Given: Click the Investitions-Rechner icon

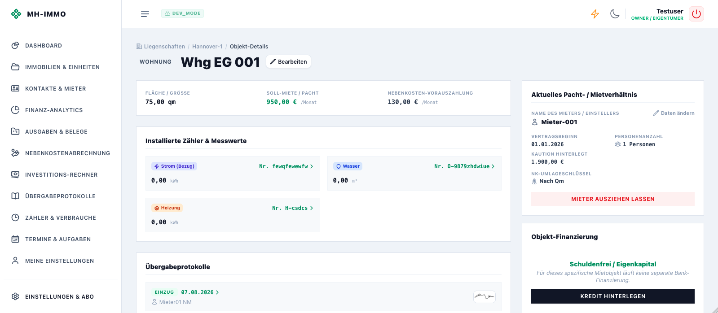Looking at the screenshot, I should [x=15, y=174].
